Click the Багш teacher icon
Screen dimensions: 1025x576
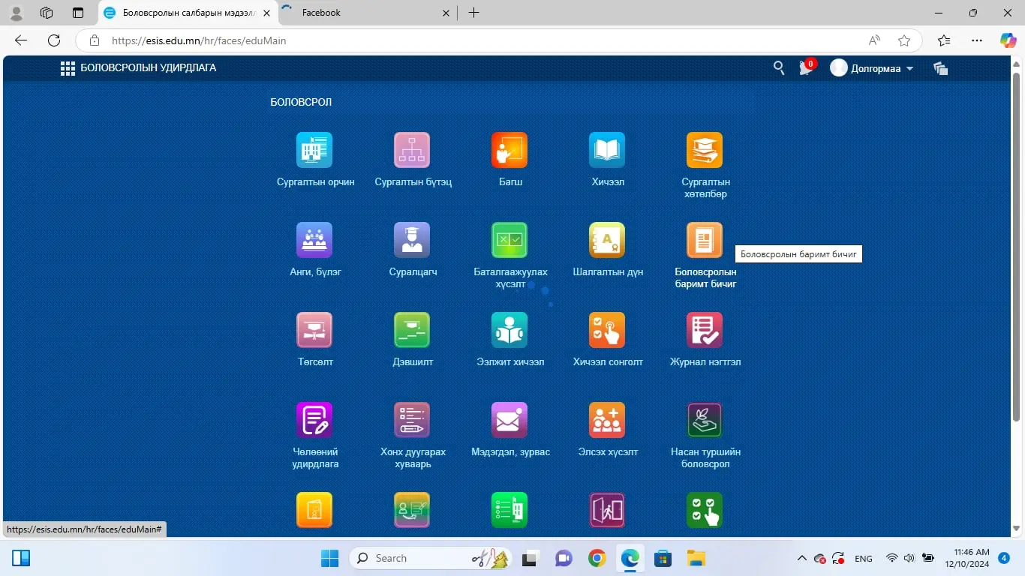(x=509, y=150)
